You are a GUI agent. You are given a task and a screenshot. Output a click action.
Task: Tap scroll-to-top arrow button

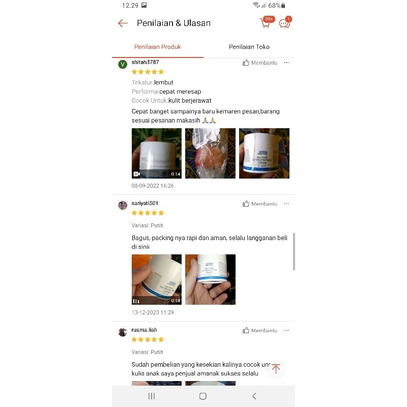coord(276,368)
